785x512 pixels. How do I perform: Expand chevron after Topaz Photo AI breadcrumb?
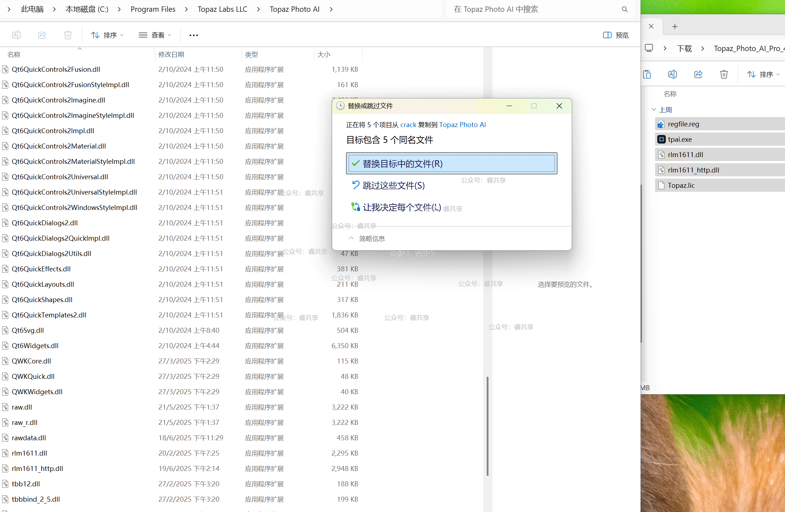[x=331, y=9]
